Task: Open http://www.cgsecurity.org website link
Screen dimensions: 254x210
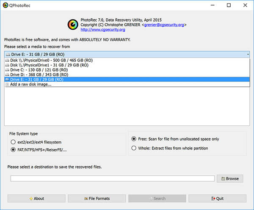Action: tap(103, 30)
